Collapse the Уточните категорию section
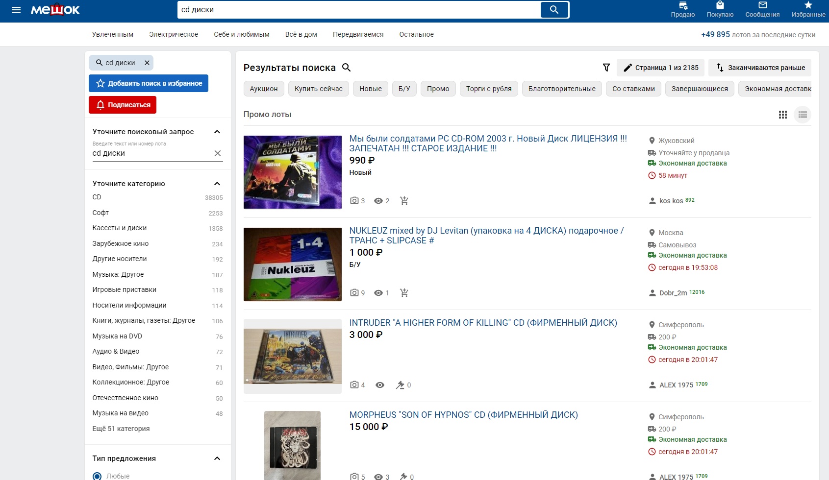Viewport: 829px width, 480px height. pyautogui.click(x=217, y=184)
